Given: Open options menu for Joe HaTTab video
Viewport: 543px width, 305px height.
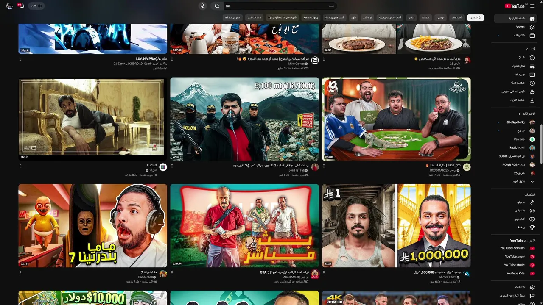Looking at the screenshot, I should click(172, 166).
